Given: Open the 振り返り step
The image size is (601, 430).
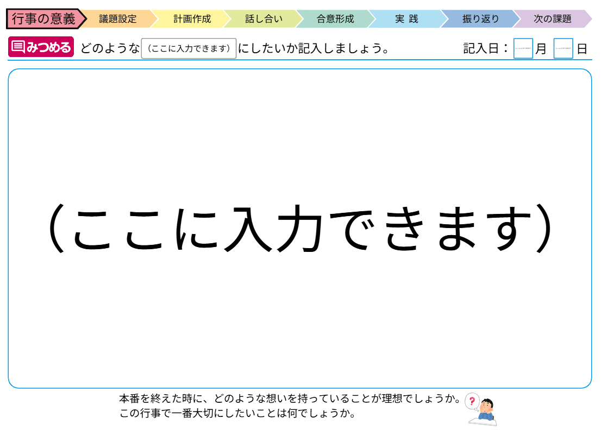Looking at the screenshot, I should click(x=480, y=19).
